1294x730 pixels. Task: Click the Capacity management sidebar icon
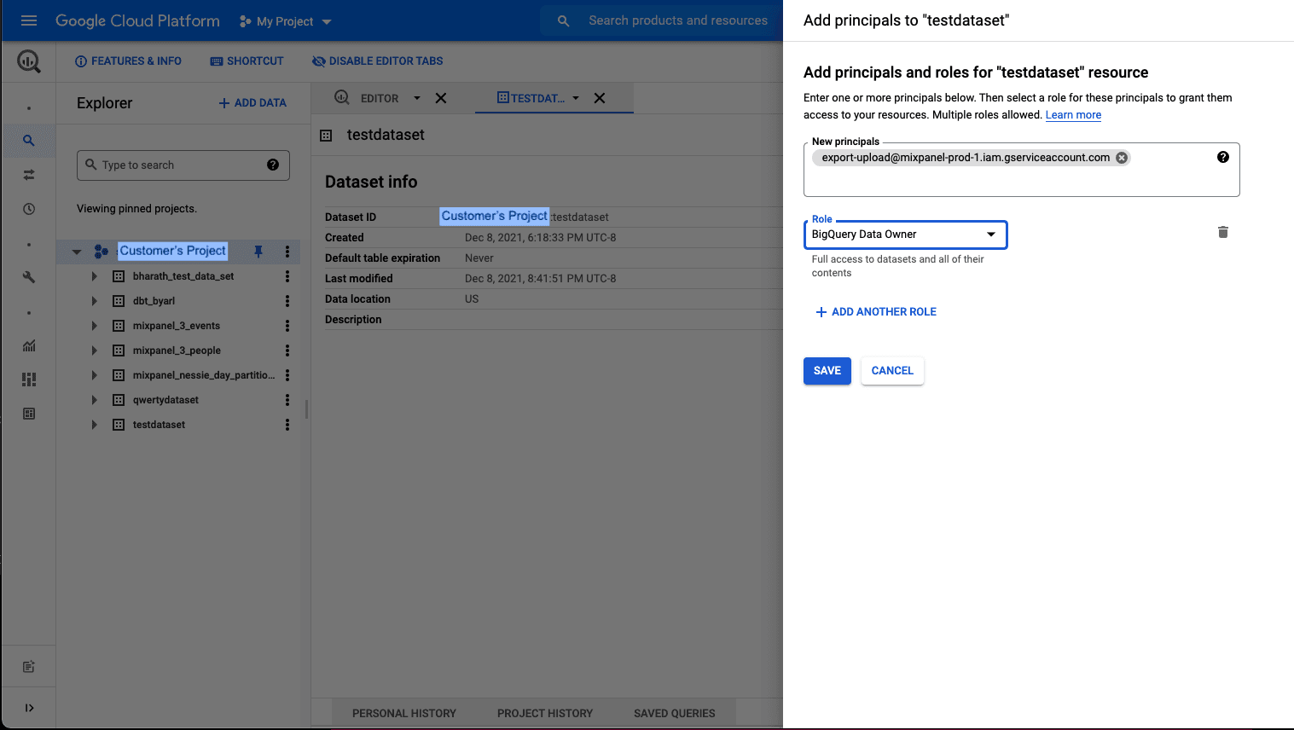point(29,379)
